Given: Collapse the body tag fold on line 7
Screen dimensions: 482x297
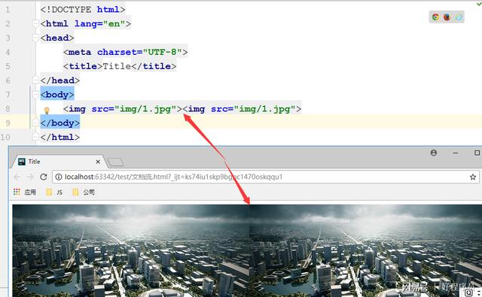Looking at the screenshot, I should pyautogui.click(x=35, y=95).
